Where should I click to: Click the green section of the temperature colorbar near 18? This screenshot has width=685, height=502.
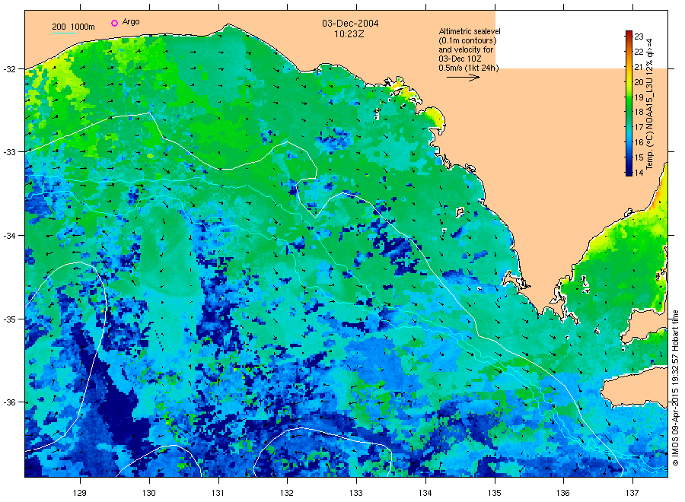click(629, 111)
